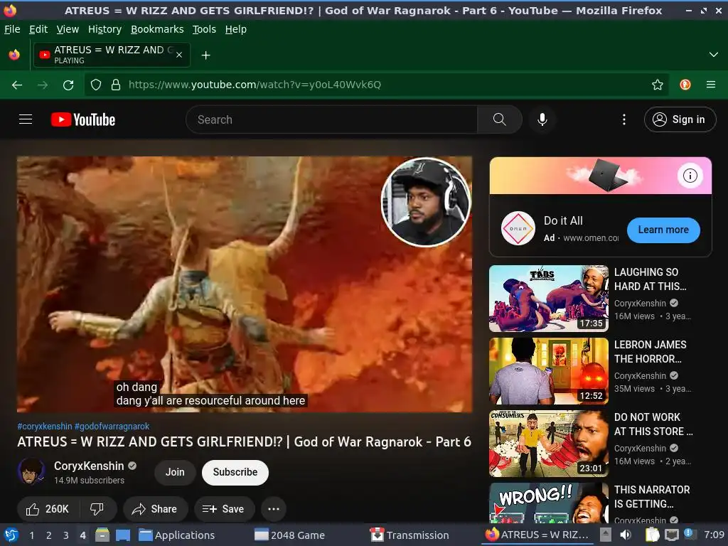Image resolution: width=728 pixels, height=546 pixels.
Task: Open the start menu bird icon
Action: (x=11, y=535)
